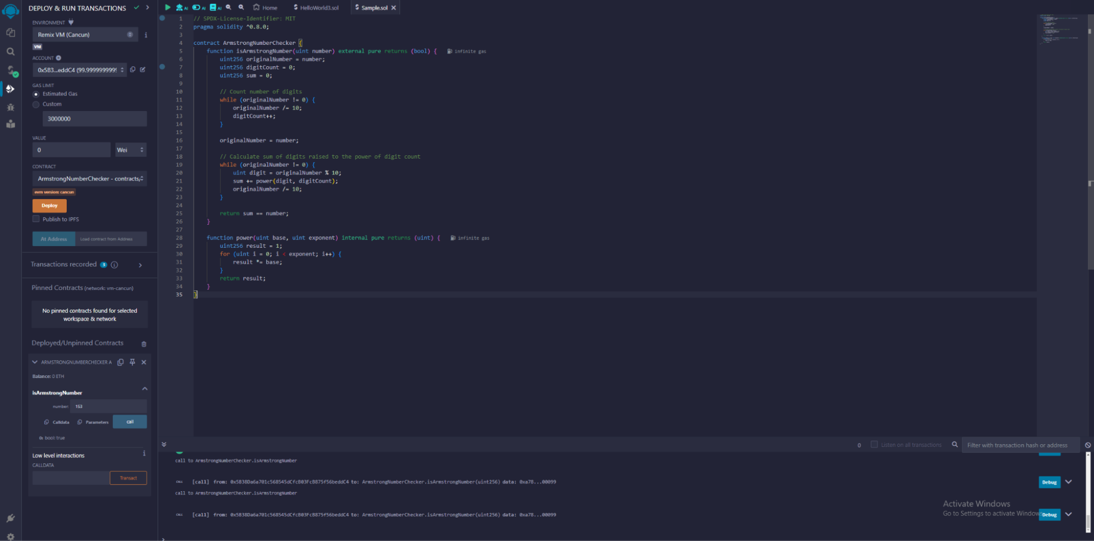
Task: Click the upper Debug button in terminal
Action: point(1049,482)
